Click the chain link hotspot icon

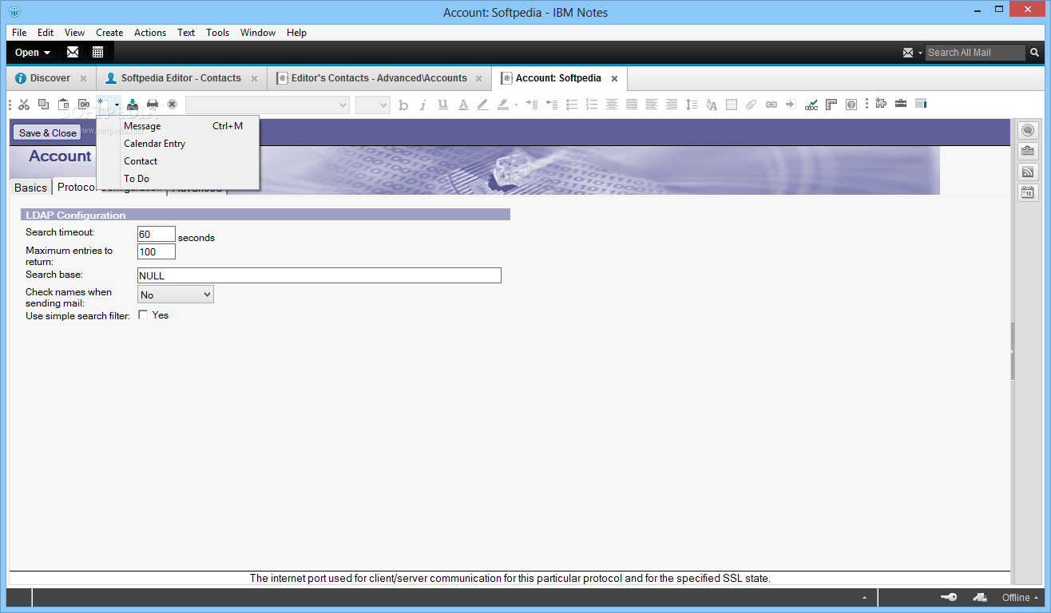pyautogui.click(x=771, y=105)
